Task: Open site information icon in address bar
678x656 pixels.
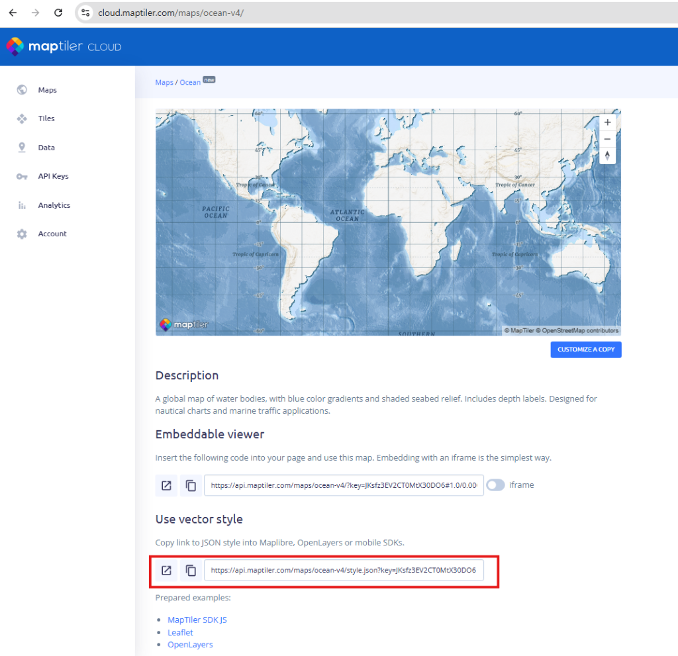Action: pos(85,13)
